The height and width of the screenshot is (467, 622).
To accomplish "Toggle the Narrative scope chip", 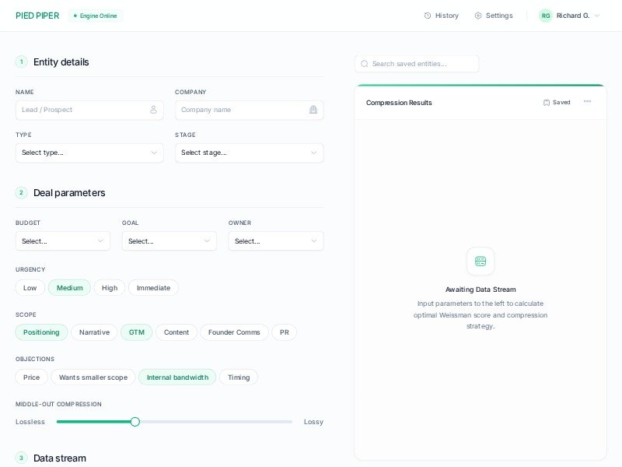I will coord(94,332).
